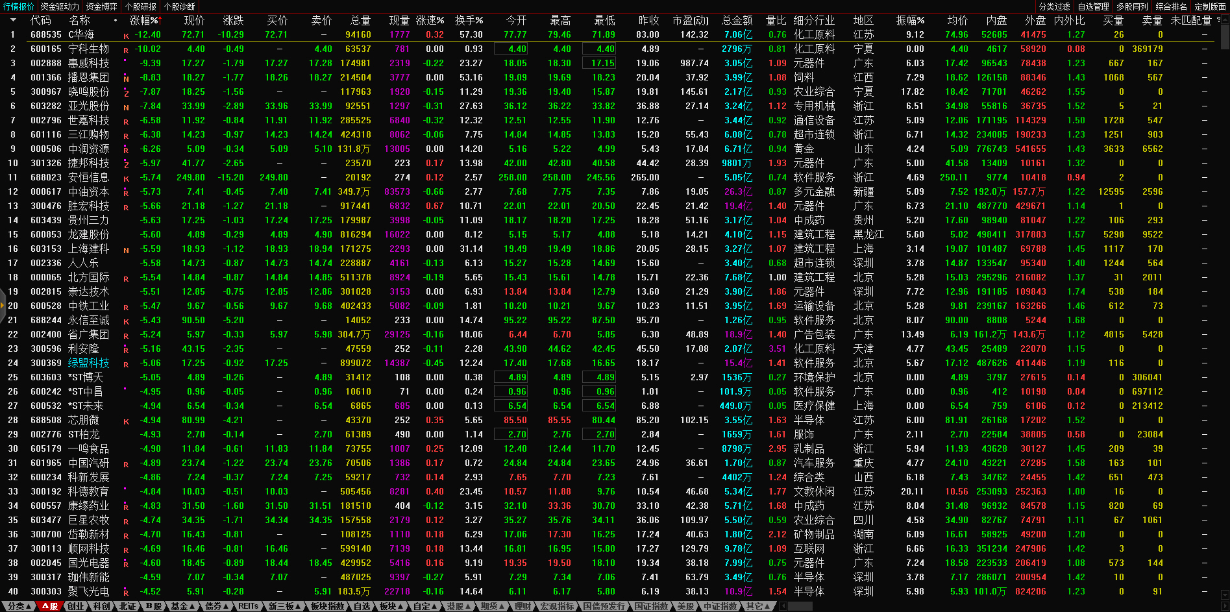Sort the list by 总金额 column
The image size is (1230, 612).
coord(737,21)
